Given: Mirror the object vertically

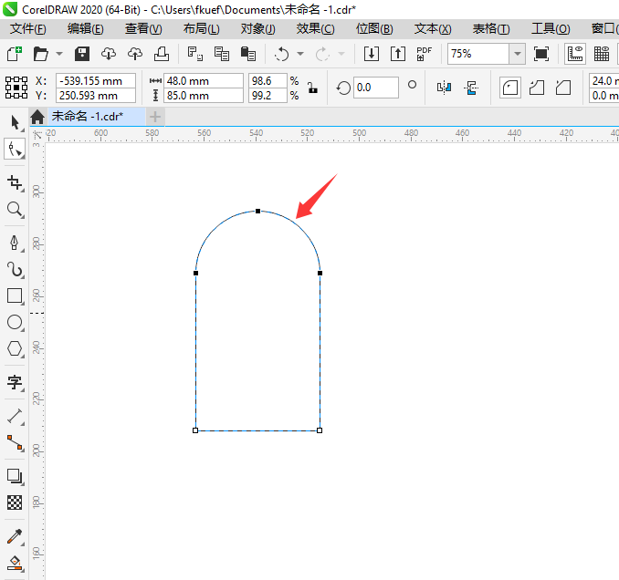Looking at the screenshot, I should (471, 88).
